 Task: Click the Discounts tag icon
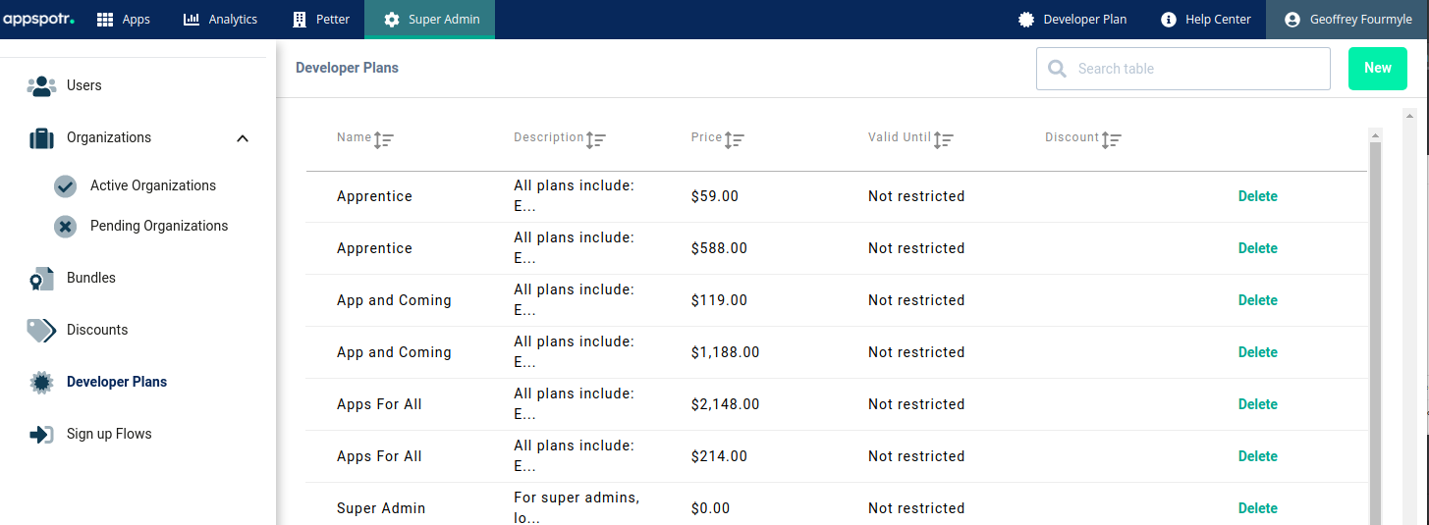(x=41, y=331)
